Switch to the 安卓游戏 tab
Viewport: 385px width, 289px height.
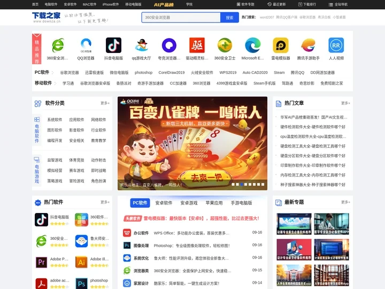pyautogui.click(x=189, y=203)
